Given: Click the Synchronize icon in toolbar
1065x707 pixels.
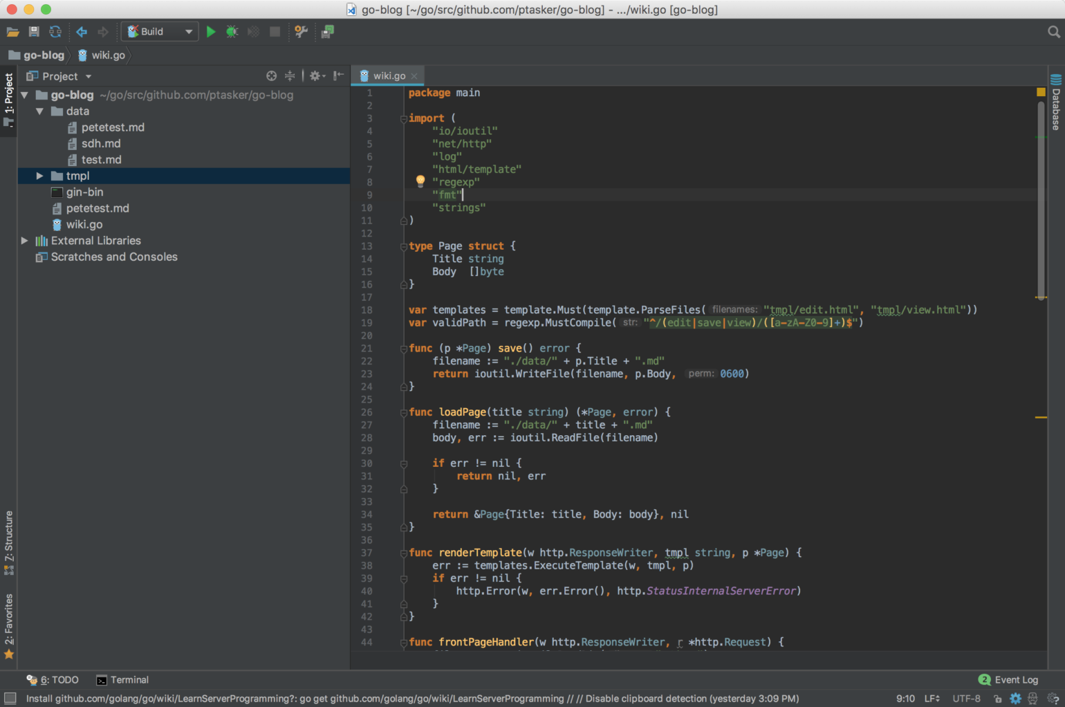Looking at the screenshot, I should click(55, 32).
